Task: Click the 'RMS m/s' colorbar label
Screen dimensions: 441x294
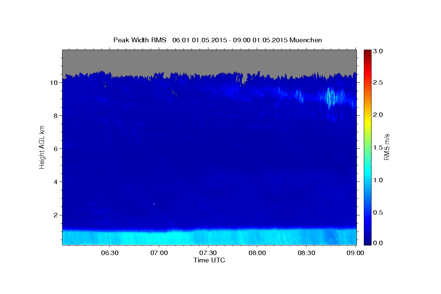Action: click(386, 147)
